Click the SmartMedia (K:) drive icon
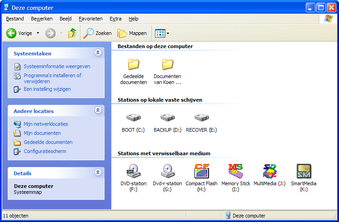This screenshot has width=339, height=222. click(x=304, y=171)
